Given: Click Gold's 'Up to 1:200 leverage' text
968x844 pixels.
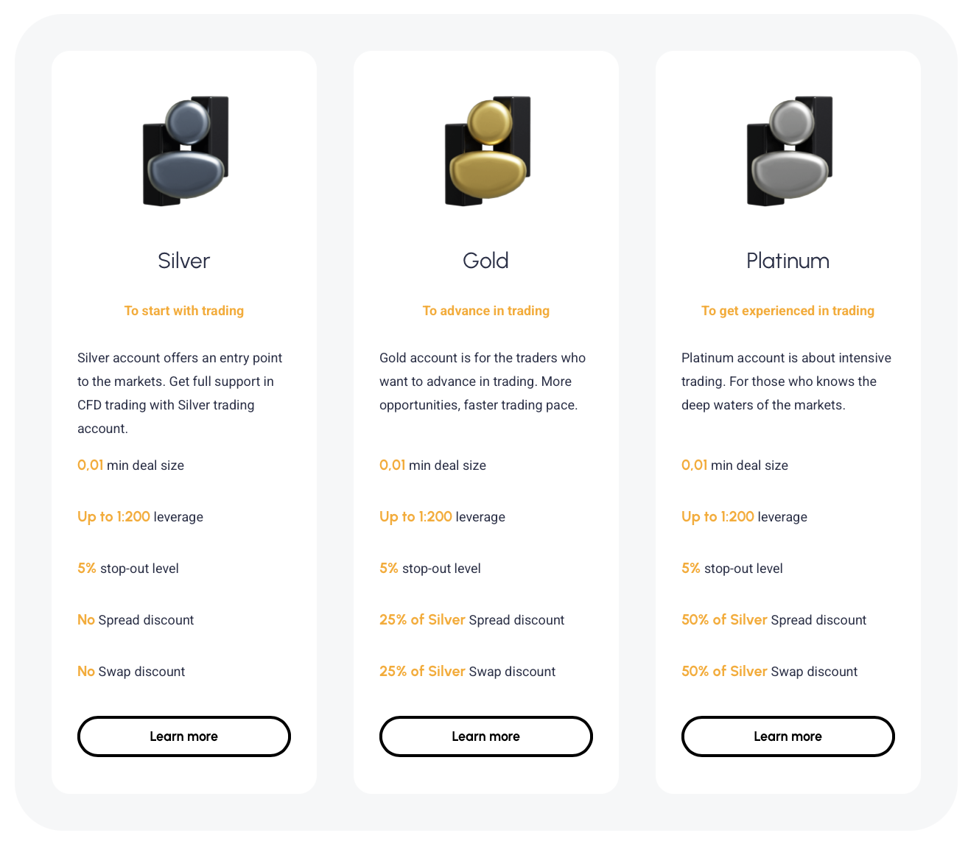Looking at the screenshot, I should click(x=443, y=517).
